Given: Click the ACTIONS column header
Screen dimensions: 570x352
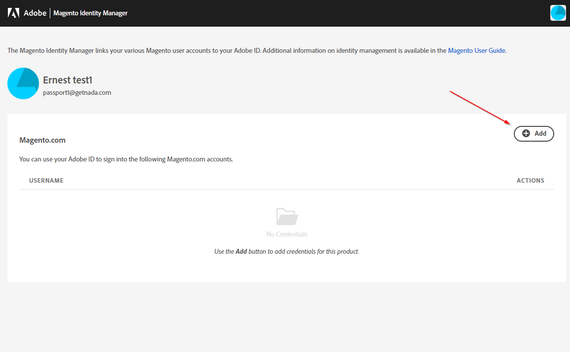Looking at the screenshot, I should 531,181.
